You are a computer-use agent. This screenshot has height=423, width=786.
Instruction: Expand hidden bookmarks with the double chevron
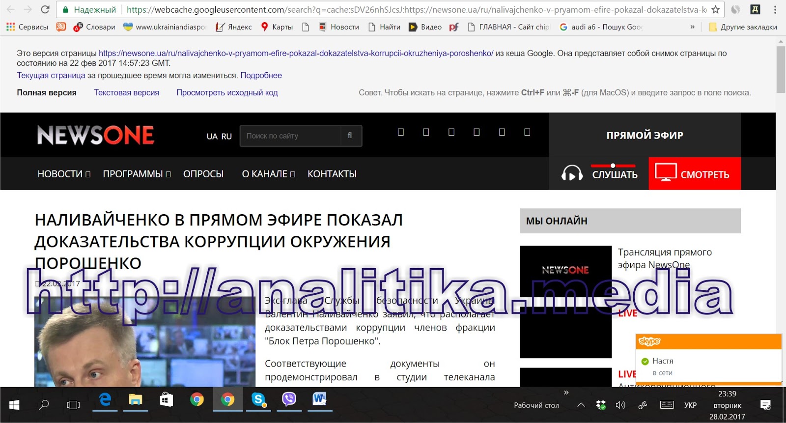click(692, 27)
